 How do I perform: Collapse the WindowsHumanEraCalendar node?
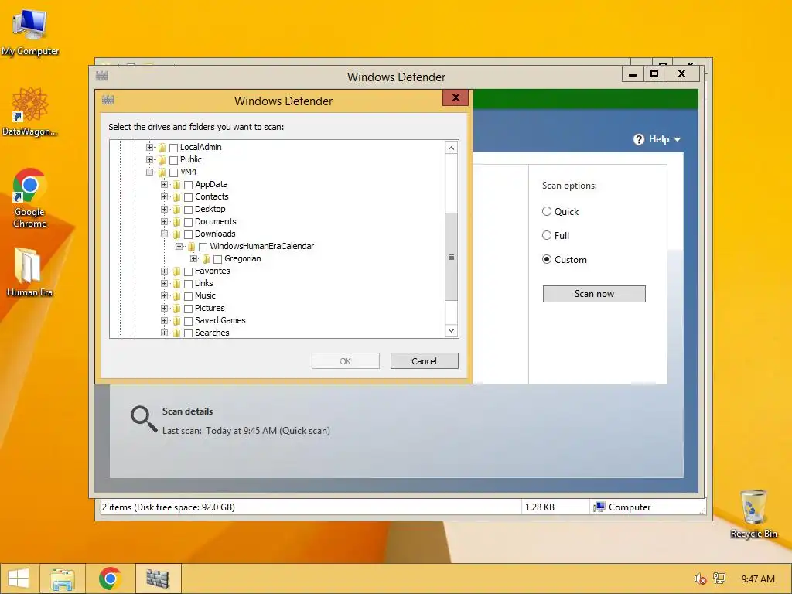tap(179, 247)
